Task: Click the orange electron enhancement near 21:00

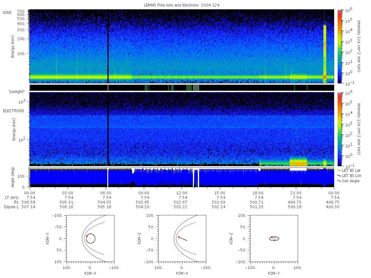Action: [x=298, y=162]
